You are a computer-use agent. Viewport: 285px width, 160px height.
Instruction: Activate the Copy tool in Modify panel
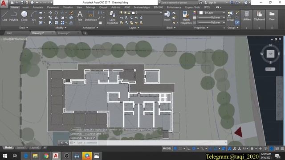pyautogui.click(x=50, y=18)
